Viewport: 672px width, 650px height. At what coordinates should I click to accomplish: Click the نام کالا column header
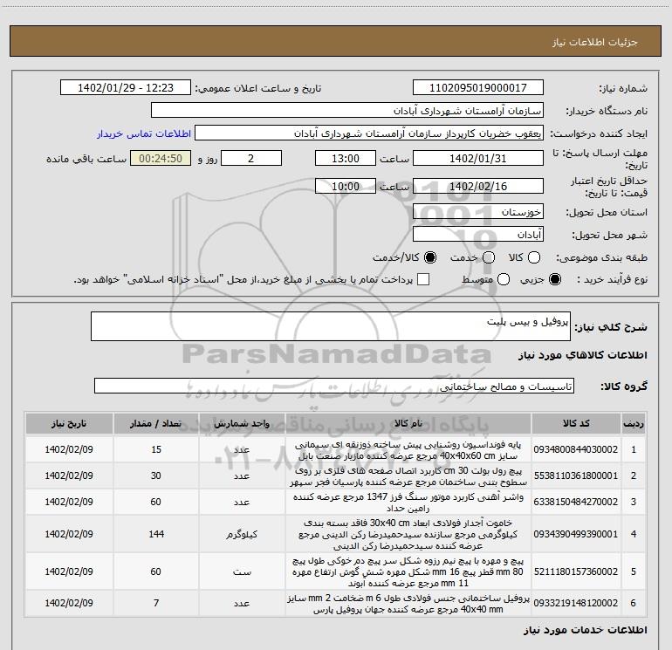[408, 424]
